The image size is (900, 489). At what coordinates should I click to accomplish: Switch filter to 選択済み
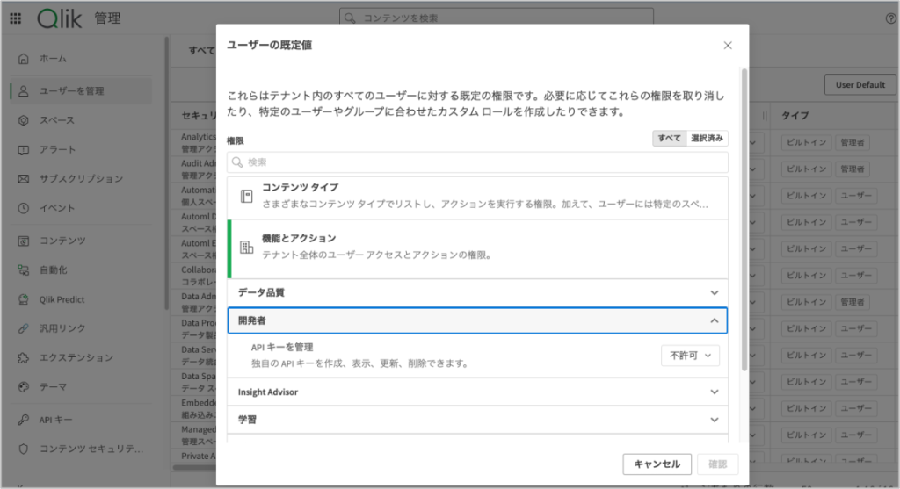707,139
